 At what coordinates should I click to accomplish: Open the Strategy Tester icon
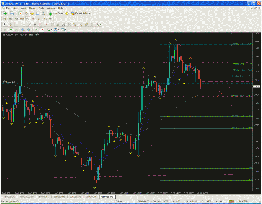tap(43, 13)
